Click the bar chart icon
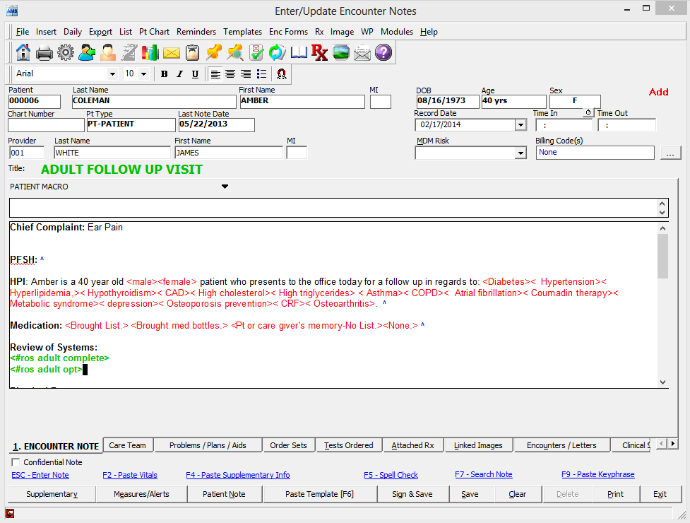The image size is (690, 523). [x=150, y=52]
